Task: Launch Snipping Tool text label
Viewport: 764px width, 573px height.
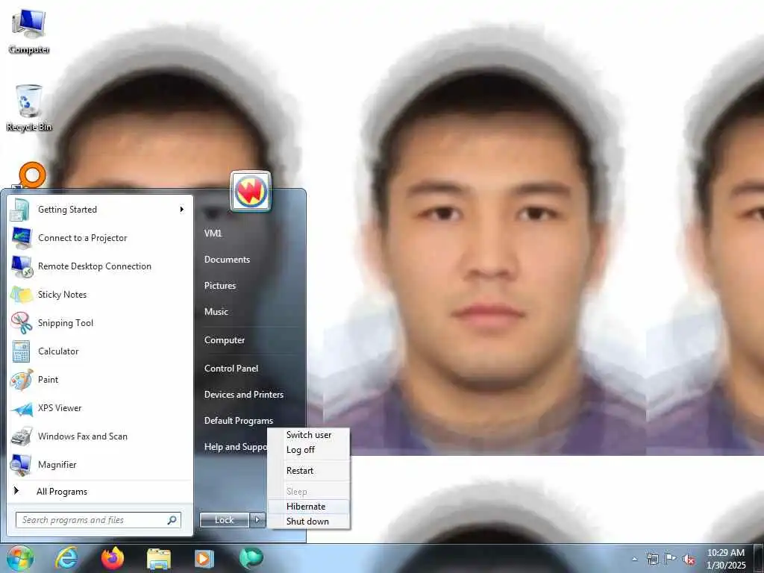Action: tap(66, 323)
